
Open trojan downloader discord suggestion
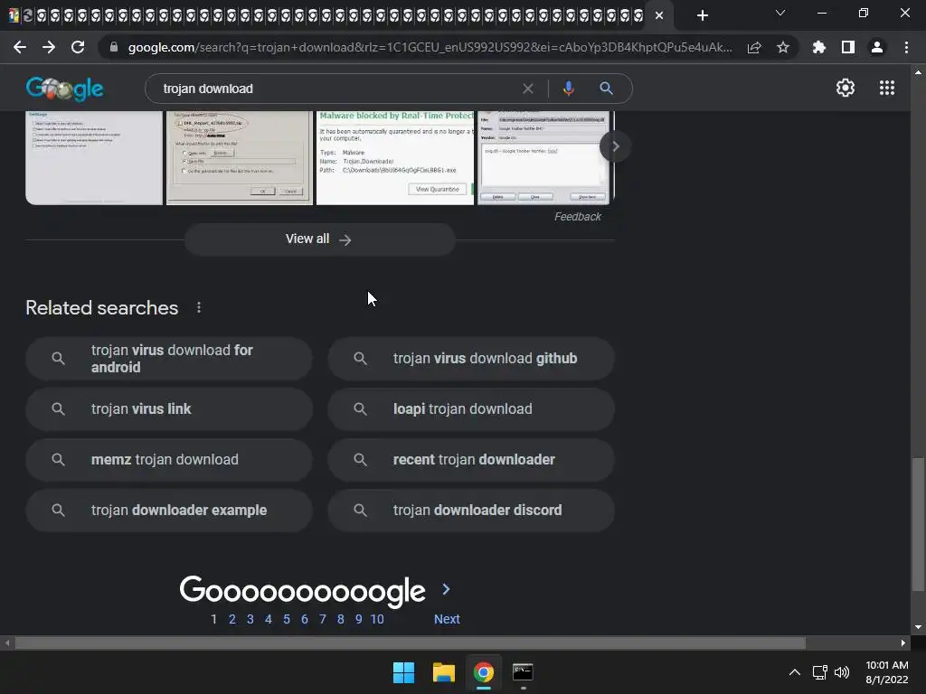coord(470,511)
